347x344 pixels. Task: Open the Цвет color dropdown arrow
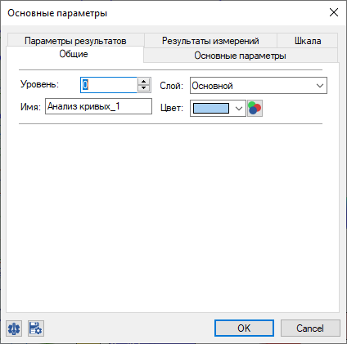click(x=239, y=109)
